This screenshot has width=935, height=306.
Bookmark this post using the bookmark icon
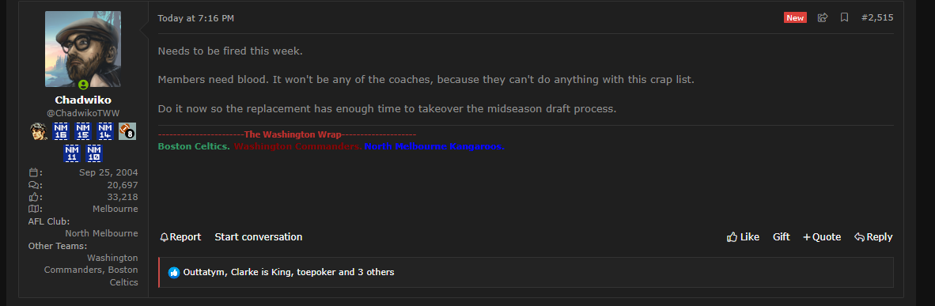tap(844, 18)
